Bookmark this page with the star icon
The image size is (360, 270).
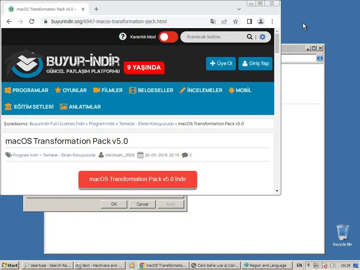[236, 21]
